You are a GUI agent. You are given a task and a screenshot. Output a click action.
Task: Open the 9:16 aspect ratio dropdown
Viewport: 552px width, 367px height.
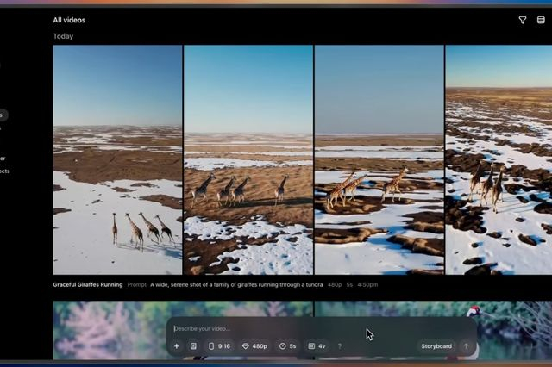[219, 346]
